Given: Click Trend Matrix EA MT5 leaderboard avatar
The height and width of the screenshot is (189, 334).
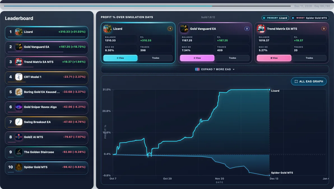Looking at the screenshot, I should coord(19,62).
